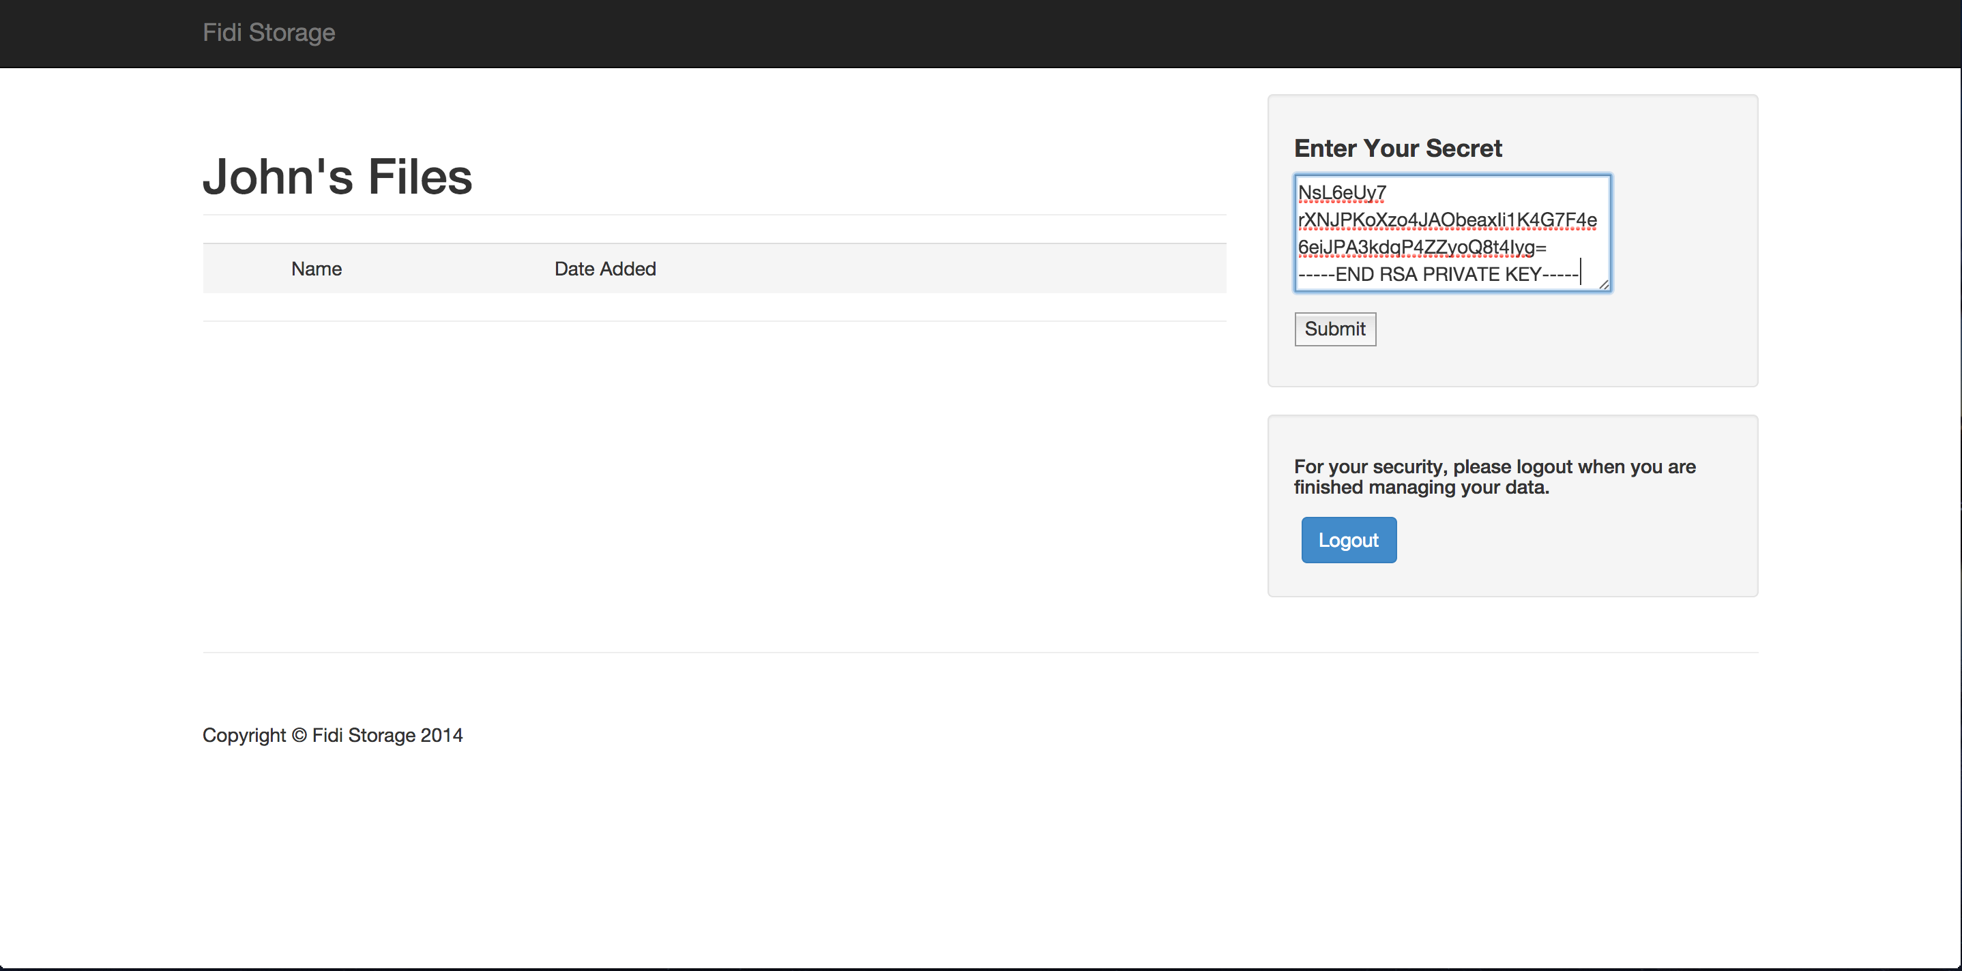Click the Name column header
Screen dimensions: 1962x971
tap(316, 269)
